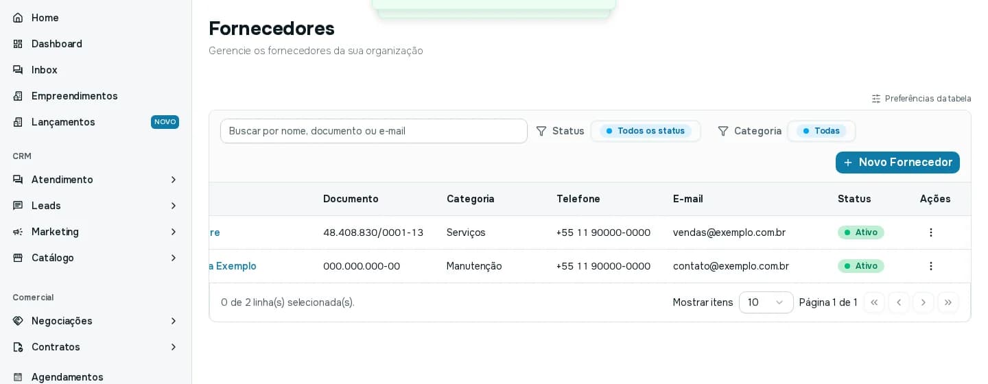Go to last page of table
988x384 pixels.
(948, 302)
